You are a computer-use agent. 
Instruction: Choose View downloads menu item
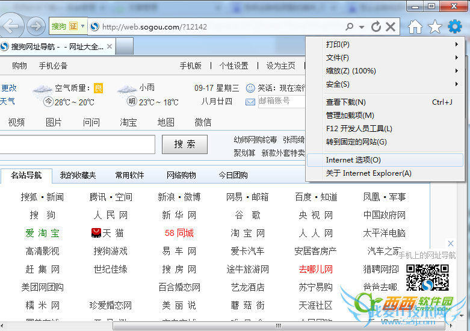coord(385,102)
